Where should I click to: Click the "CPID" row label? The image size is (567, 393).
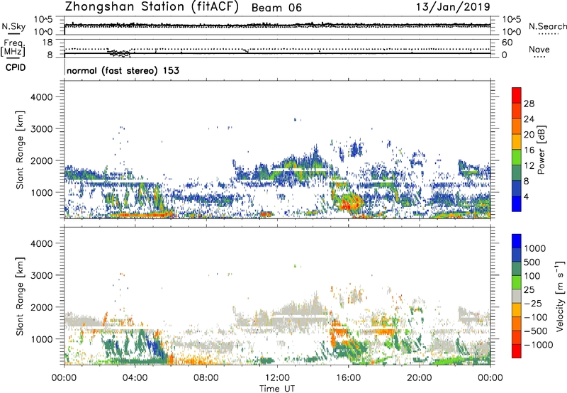[x=16, y=67]
